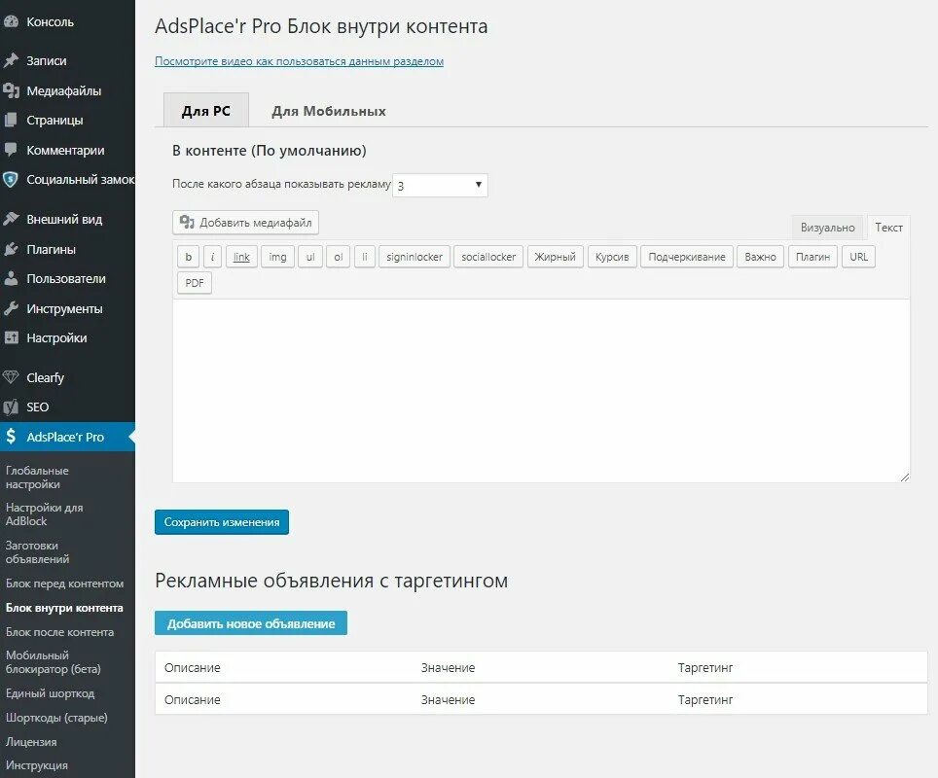Select the bold (b) editor icon

[188, 257]
